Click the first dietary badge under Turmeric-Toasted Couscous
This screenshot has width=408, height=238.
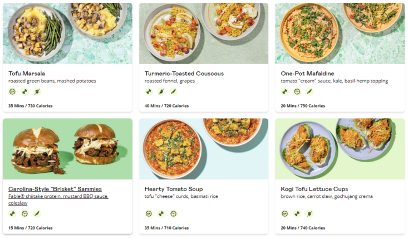(x=149, y=91)
